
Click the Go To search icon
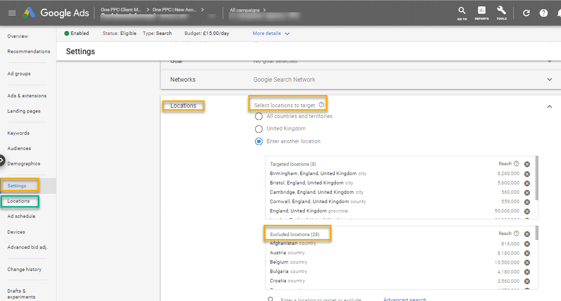462,13
